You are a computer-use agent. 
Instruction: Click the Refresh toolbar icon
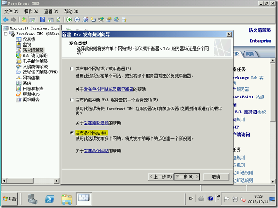[59, 20]
